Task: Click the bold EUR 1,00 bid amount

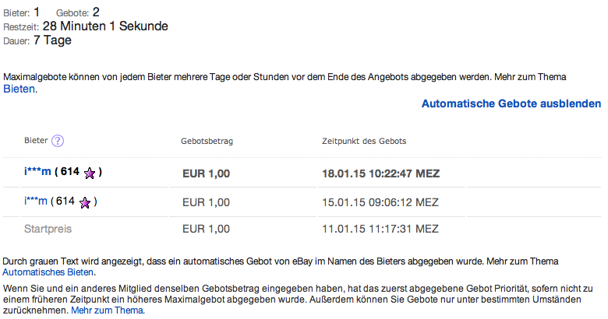Action: coord(206,174)
